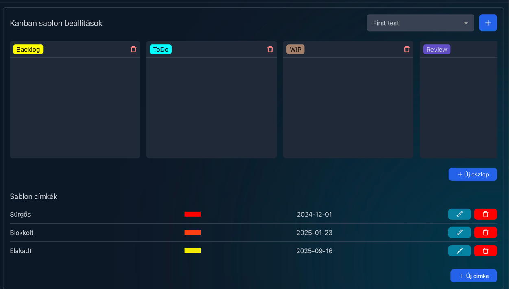Add a new label with Új címke

(x=474, y=276)
